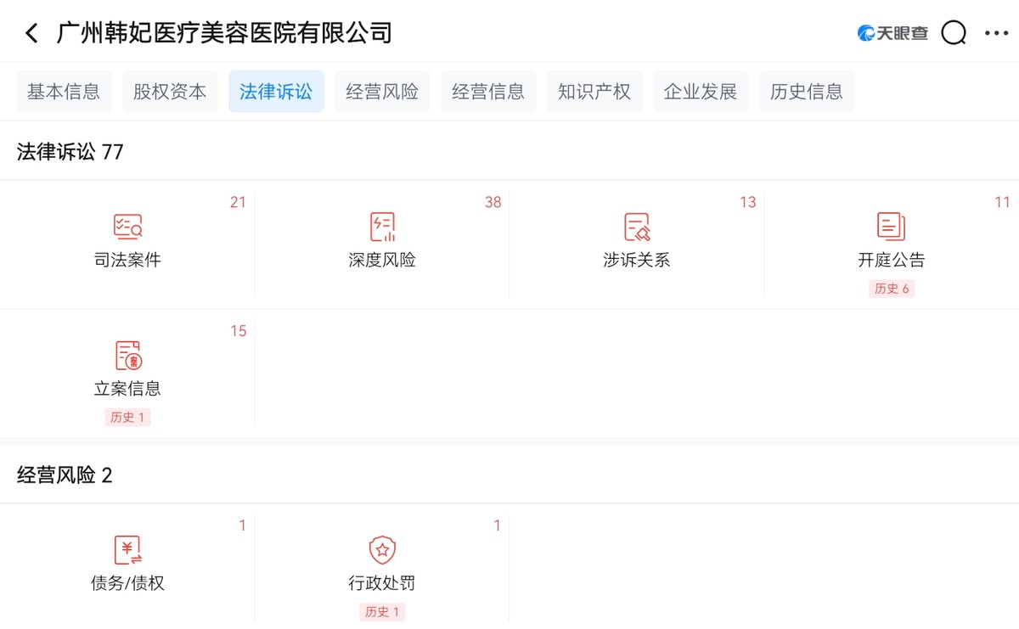This screenshot has width=1019, height=629.
Task: Open search with the magnifier icon
Action: coord(954,33)
